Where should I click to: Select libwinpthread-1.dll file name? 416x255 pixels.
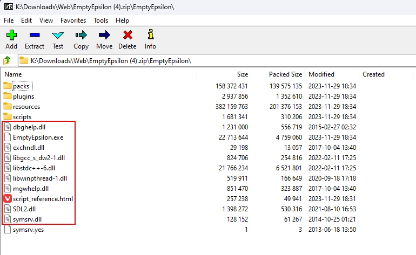pos(40,178)
